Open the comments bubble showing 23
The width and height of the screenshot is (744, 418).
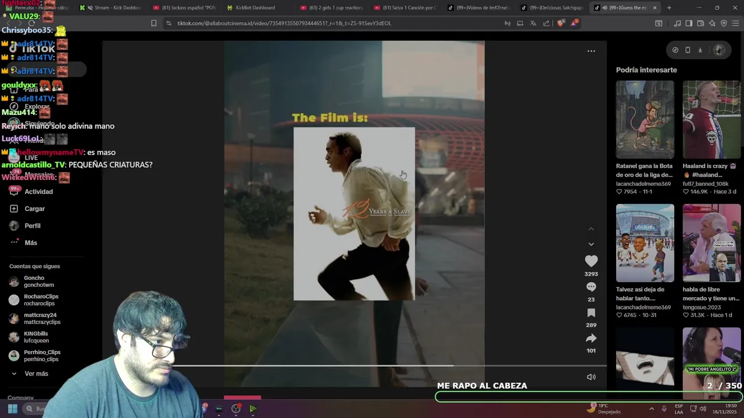591,287
